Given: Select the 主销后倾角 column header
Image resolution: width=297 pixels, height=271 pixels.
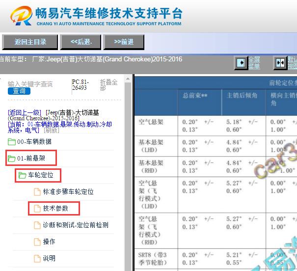Looking at the screenshot, I should pyautogui.click(x=242, y=95).
